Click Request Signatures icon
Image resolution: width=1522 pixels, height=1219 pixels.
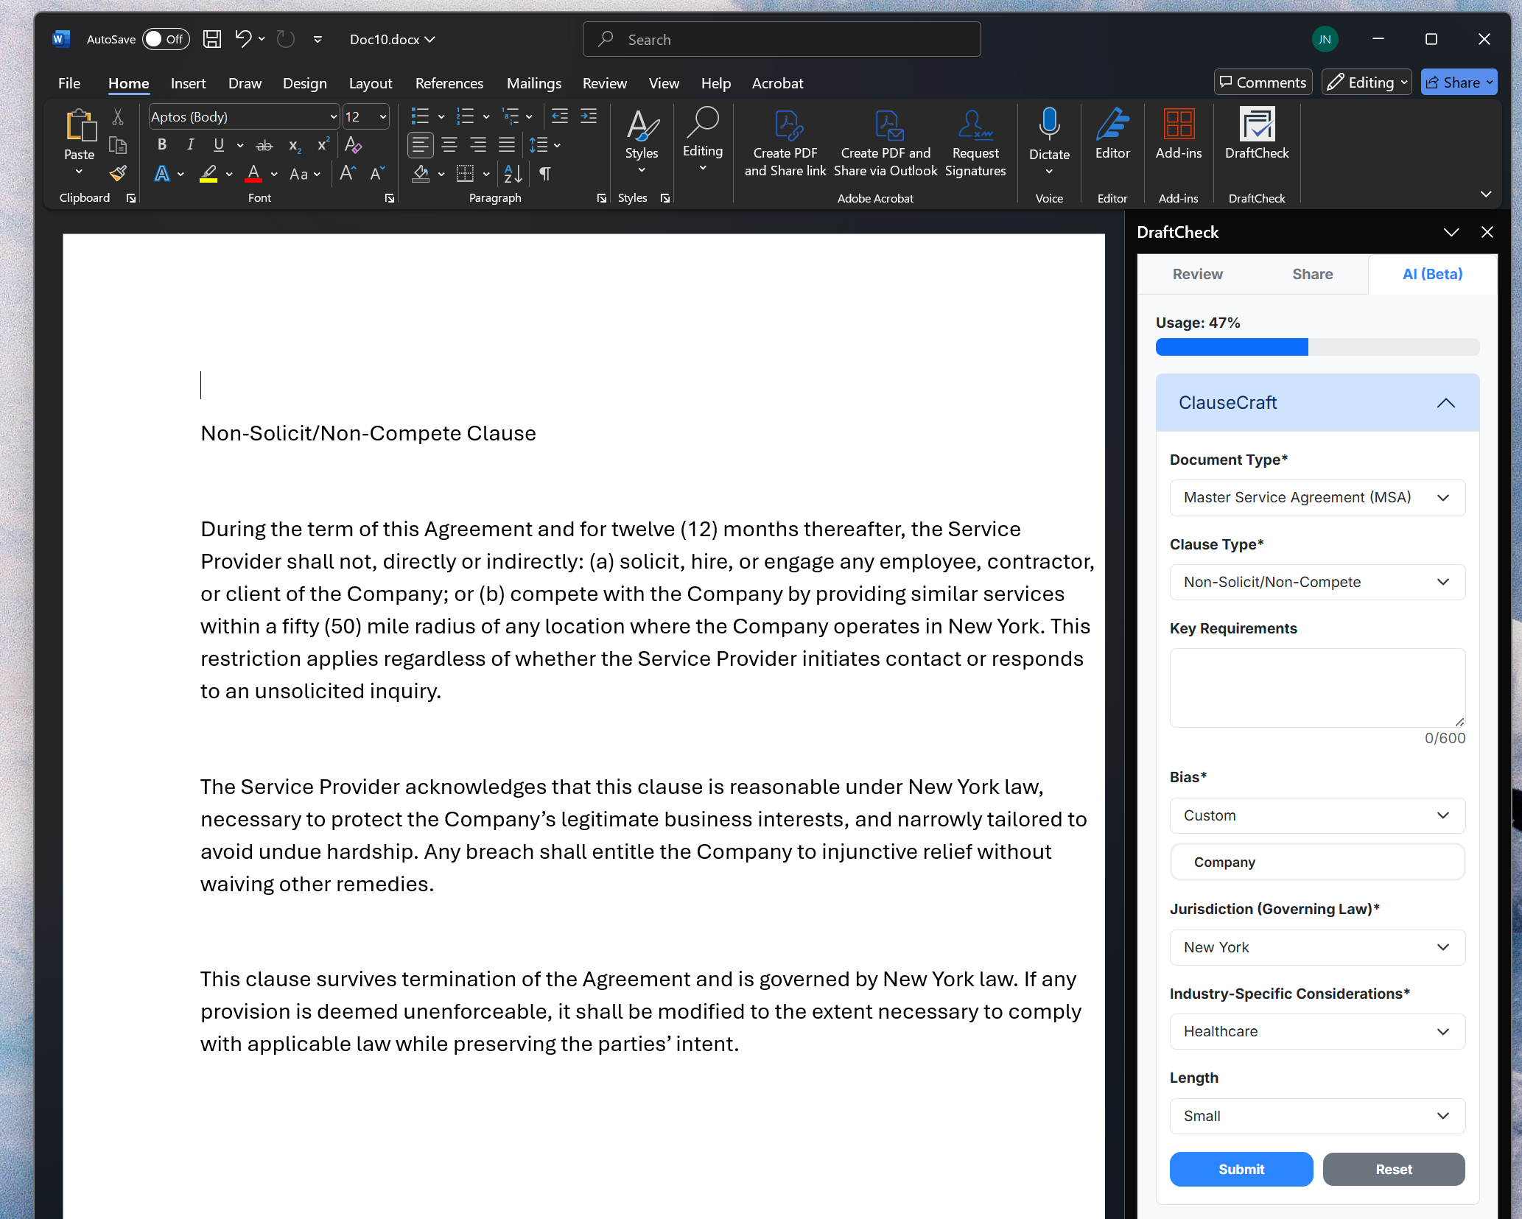pyautogui.click(x=975, y=144)
